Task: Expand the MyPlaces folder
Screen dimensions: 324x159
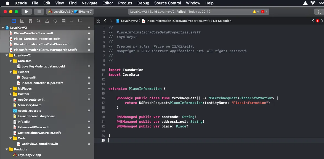Action: point(11,88)
